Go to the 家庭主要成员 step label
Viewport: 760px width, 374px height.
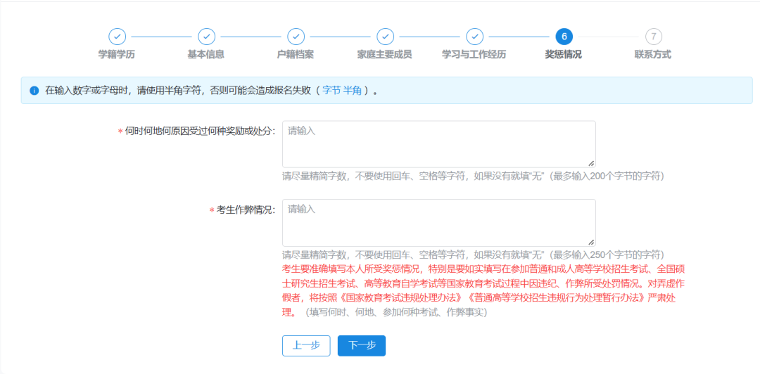[x=385, y=54]
